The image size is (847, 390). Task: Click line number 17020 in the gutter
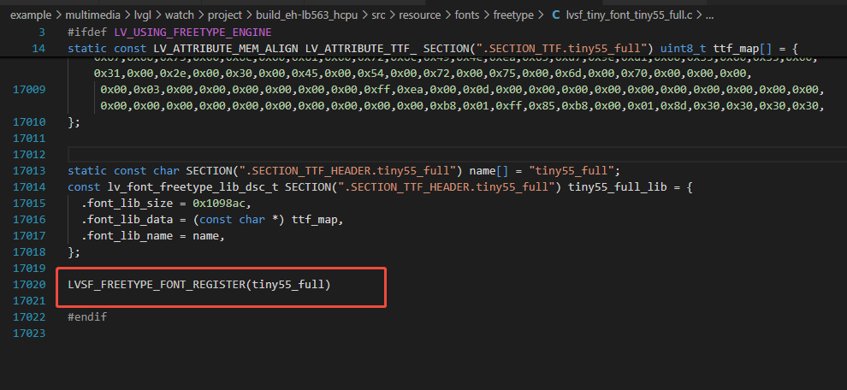(x=30, y=285)
